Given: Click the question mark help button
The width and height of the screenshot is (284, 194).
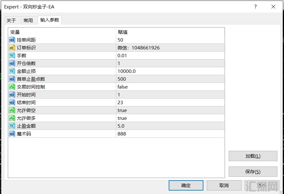Looking at the screenshot, I should (x=255, y=7).
